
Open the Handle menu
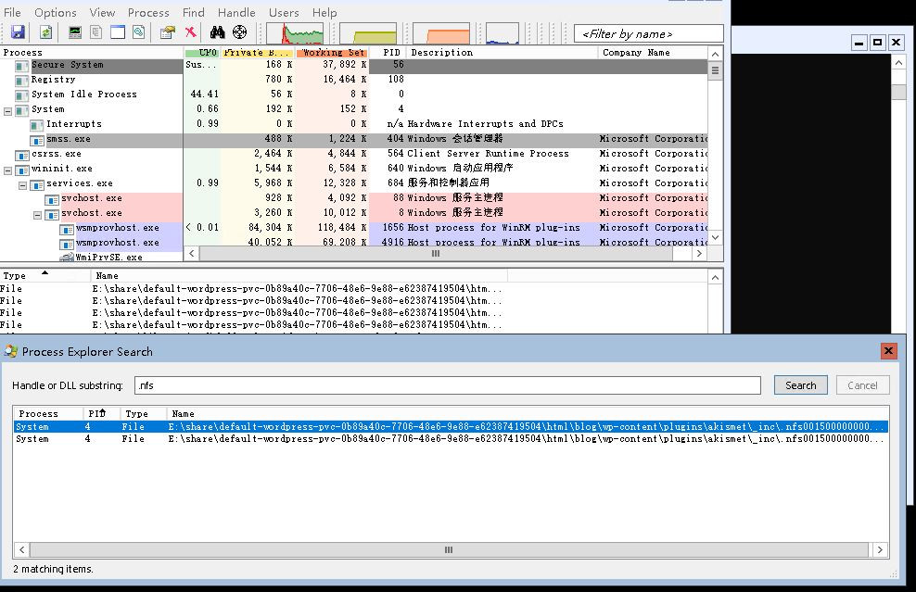pos(236,12)
